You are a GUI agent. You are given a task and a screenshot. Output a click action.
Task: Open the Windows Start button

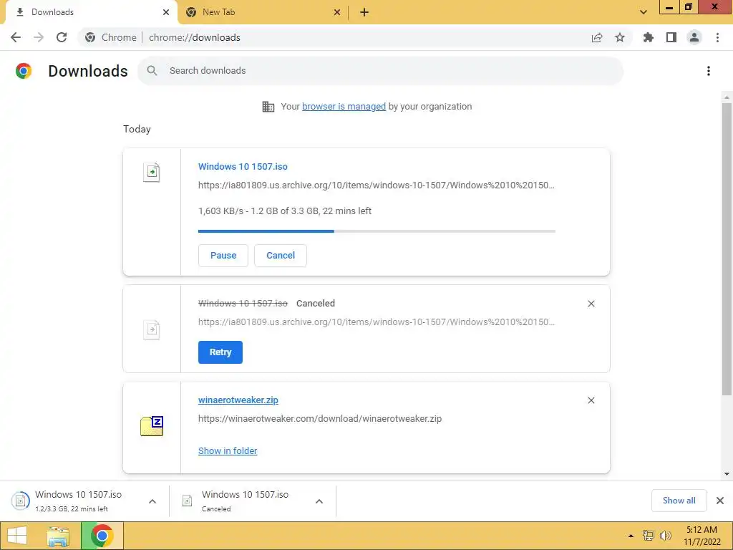coord(17,536)
